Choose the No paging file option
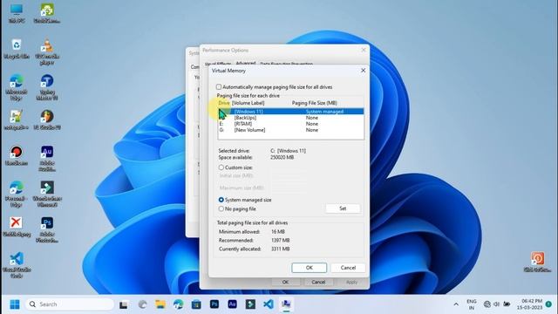This screenshot has height=314, width=558. click(x=221, y=208)
